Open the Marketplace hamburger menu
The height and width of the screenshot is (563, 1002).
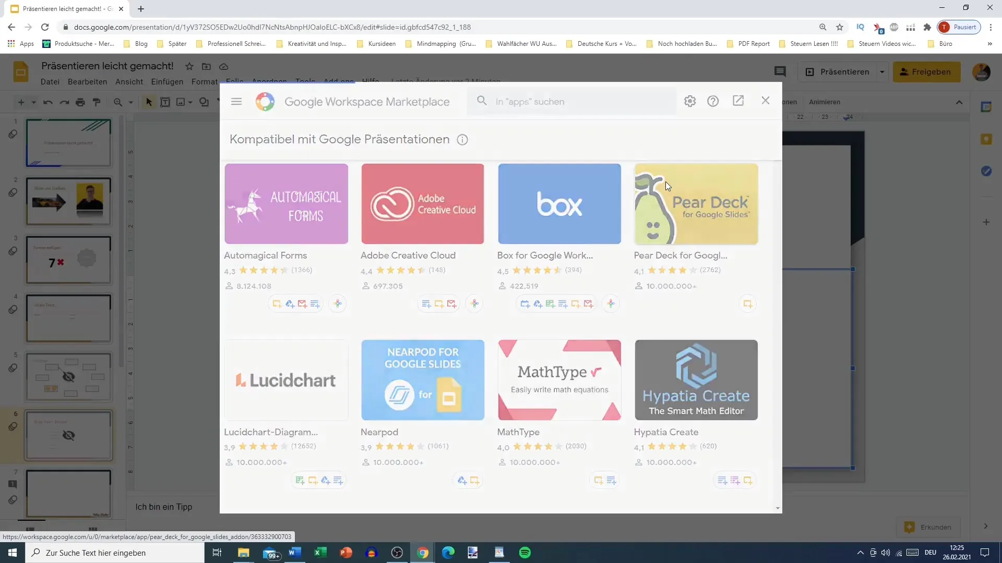point(236,102)
